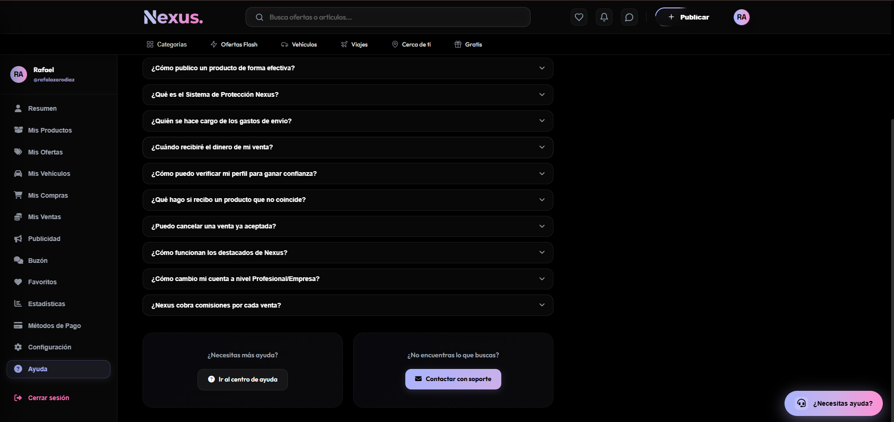Click the "¿Necesitas más ayuda?" text
The image size is (894, 422).
click(x=243, y=355)
